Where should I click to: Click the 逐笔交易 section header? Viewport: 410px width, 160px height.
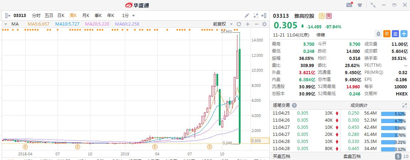[x=282, y=105]
